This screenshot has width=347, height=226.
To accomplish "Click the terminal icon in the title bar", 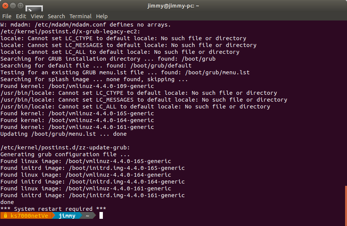I will pos(34,8).
